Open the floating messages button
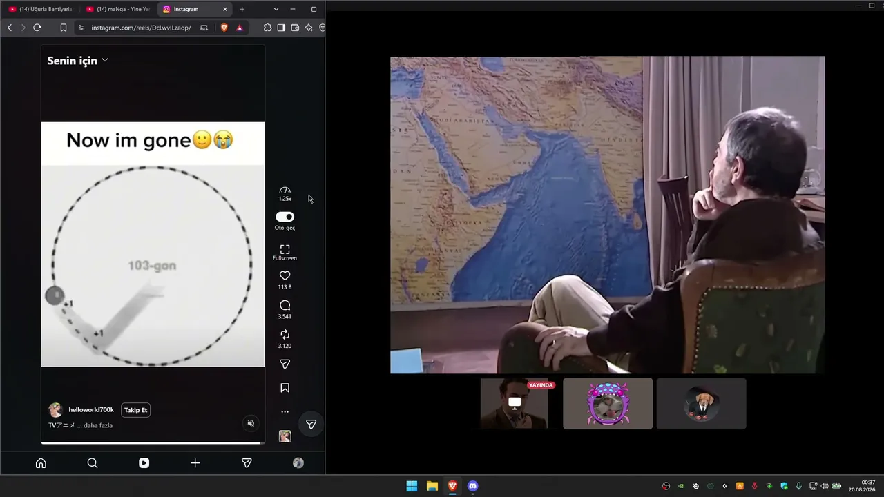The image size is (884, 497). (x=311, y=424)
